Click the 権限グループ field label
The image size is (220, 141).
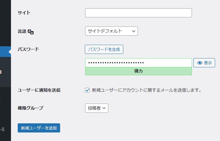click(31, 108)
